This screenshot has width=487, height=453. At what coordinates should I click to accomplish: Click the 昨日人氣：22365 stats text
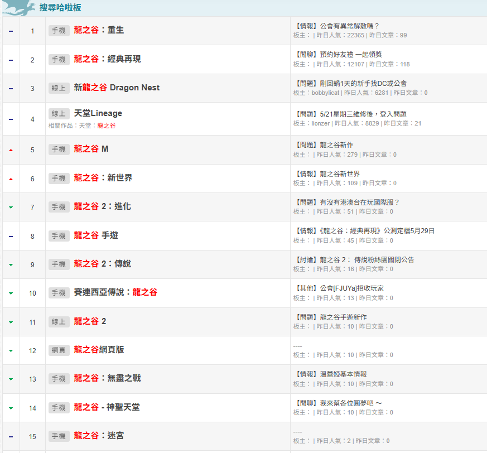pos(340,35)
